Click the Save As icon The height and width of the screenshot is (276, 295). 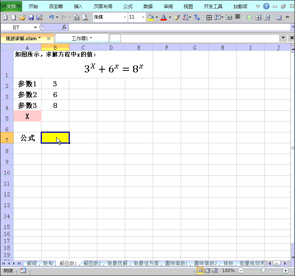point(40,17)
